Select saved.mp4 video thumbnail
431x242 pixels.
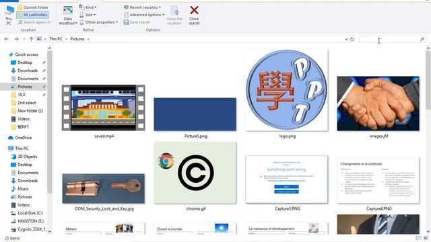104,108
